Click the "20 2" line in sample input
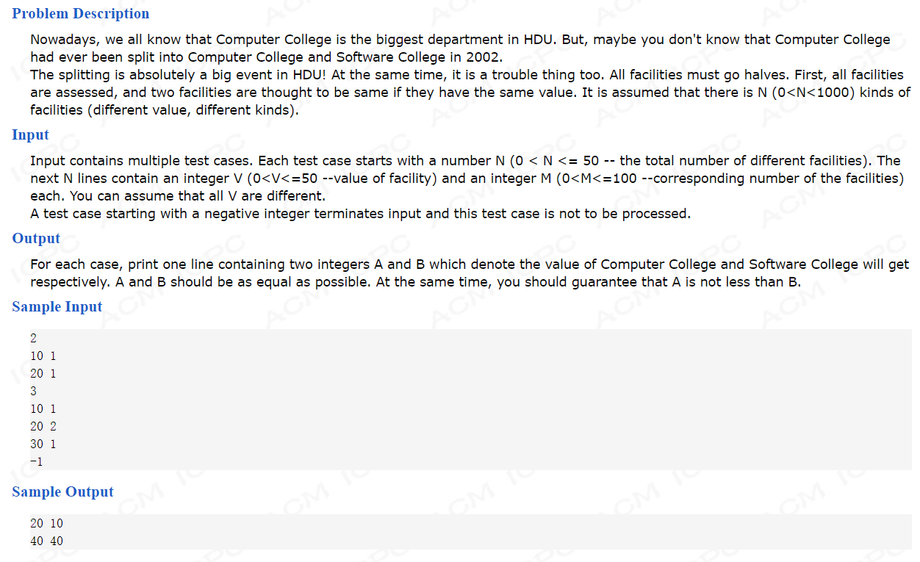 [43, 426]
